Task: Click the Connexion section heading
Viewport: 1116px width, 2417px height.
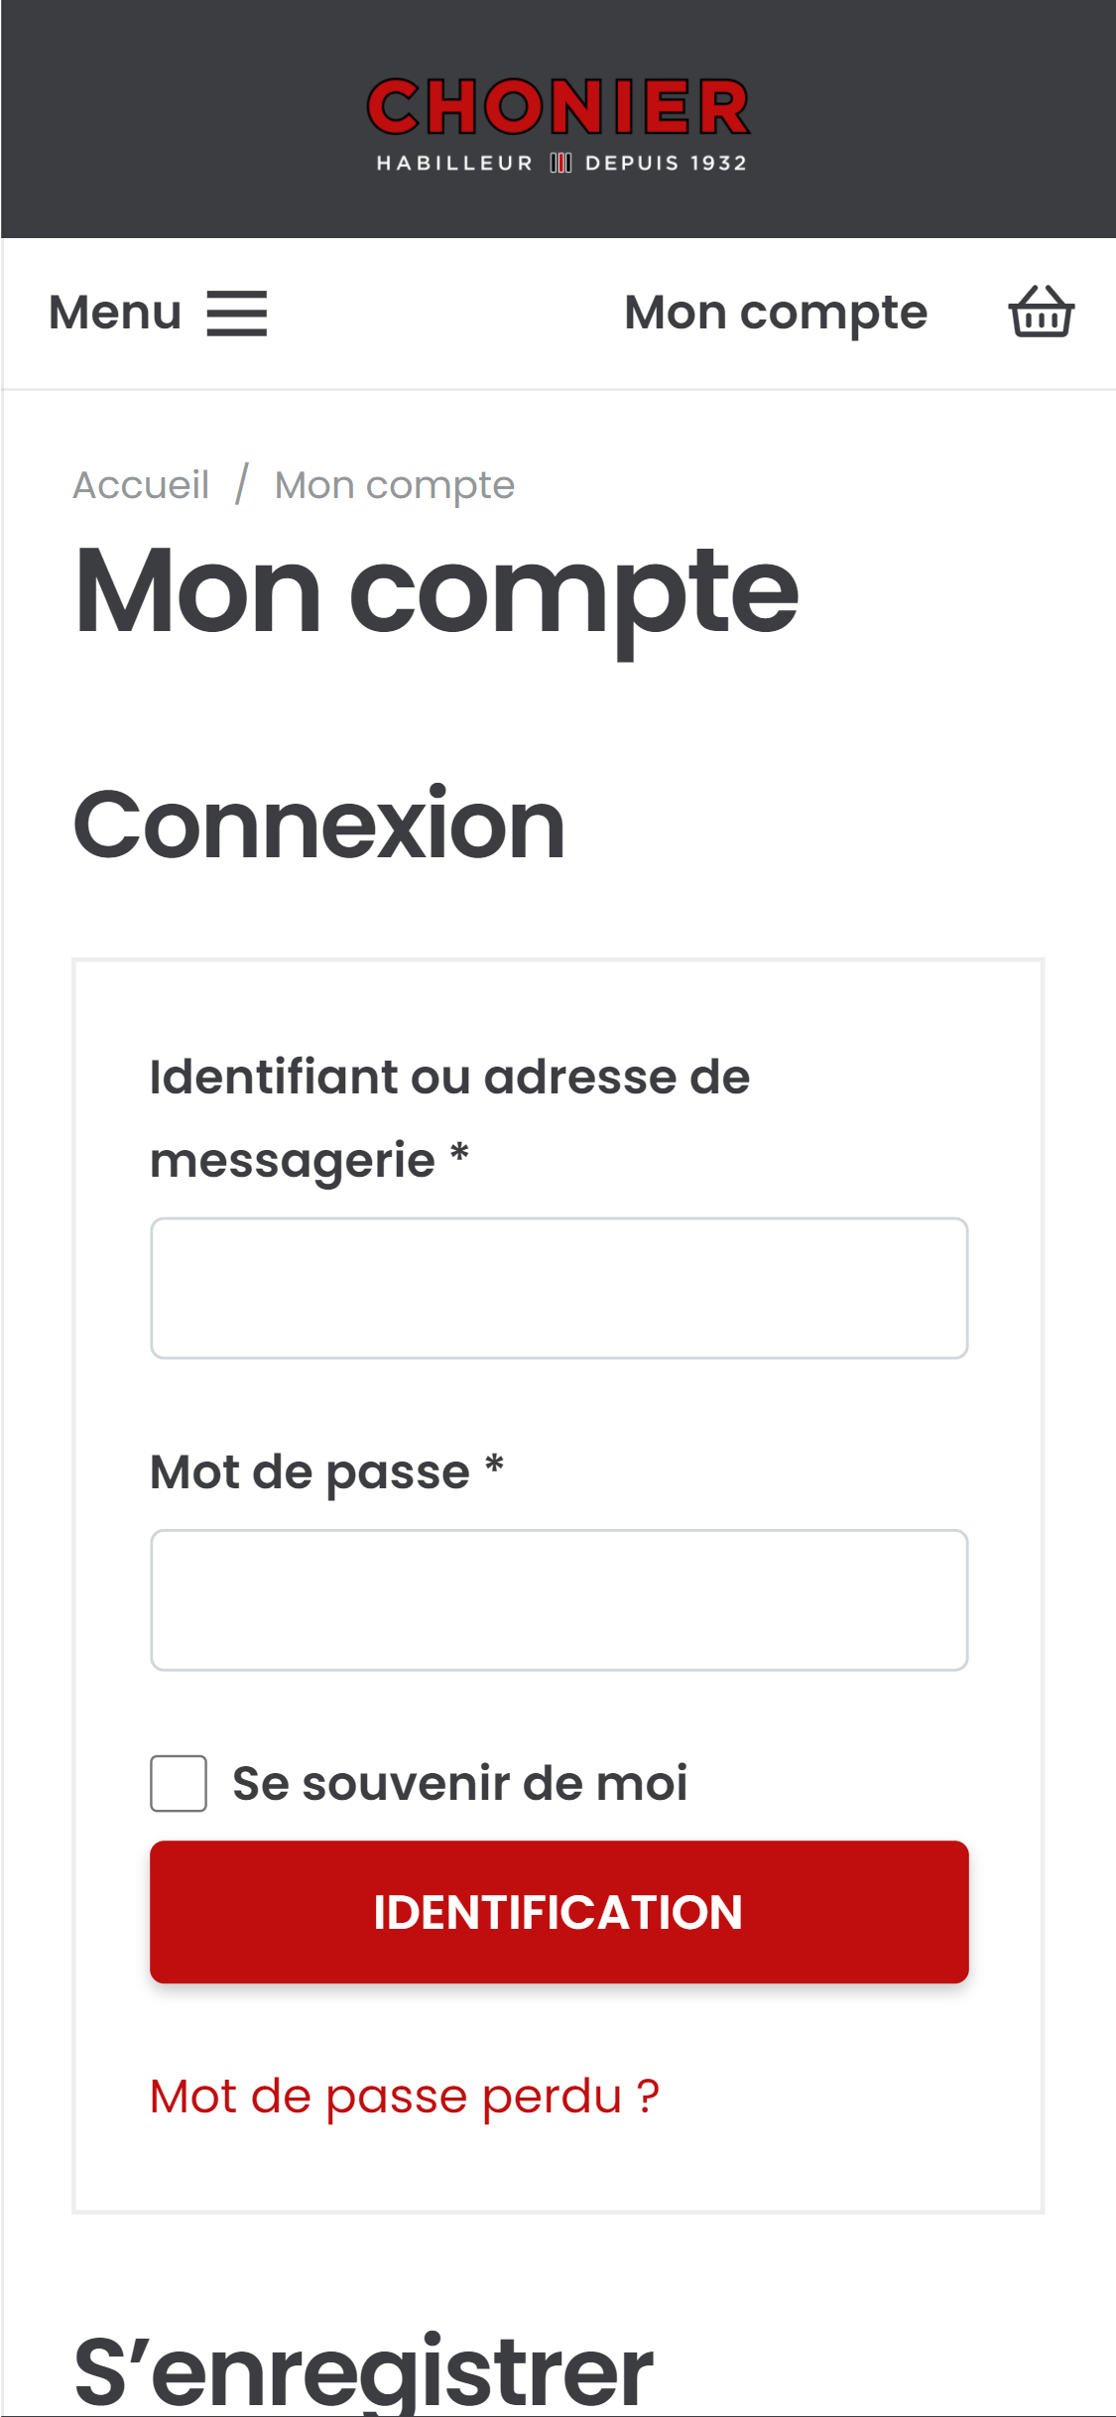Action: [319, 825]
